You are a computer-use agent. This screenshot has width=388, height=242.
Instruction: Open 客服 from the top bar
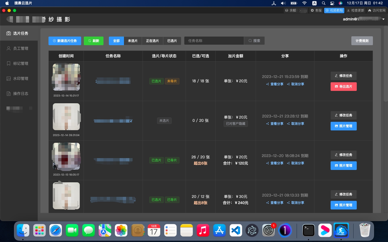pyautogui.click(x=316, y=10)
